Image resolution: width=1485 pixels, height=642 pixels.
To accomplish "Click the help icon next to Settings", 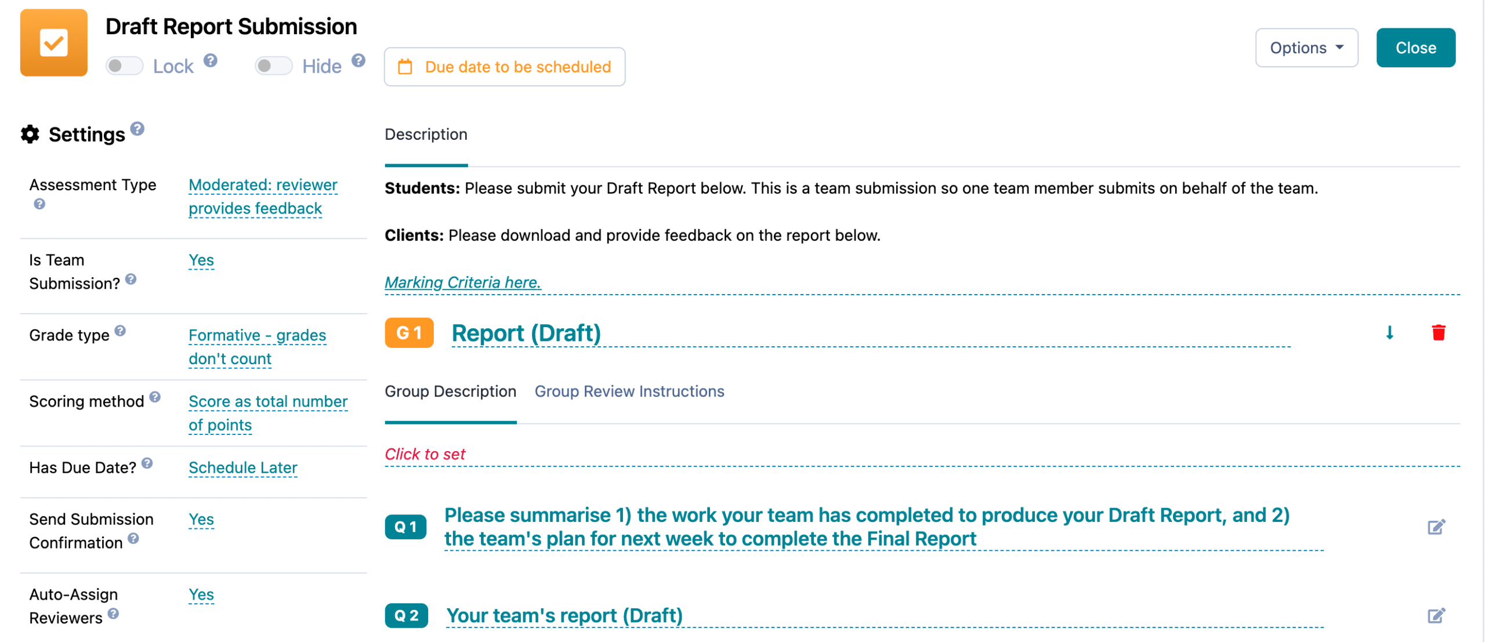I will [x=137, y=129].
